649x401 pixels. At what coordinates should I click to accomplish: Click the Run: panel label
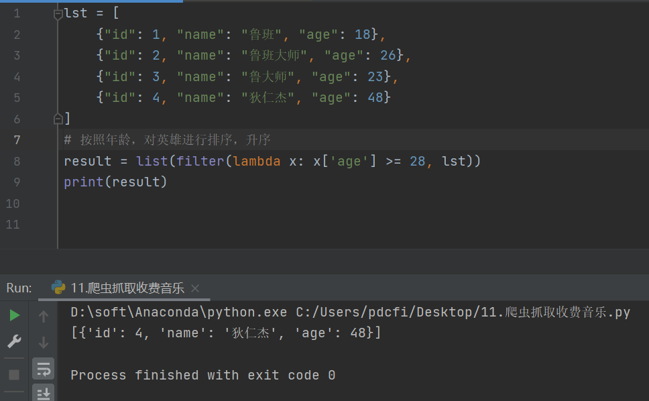(x=19, y=288)
